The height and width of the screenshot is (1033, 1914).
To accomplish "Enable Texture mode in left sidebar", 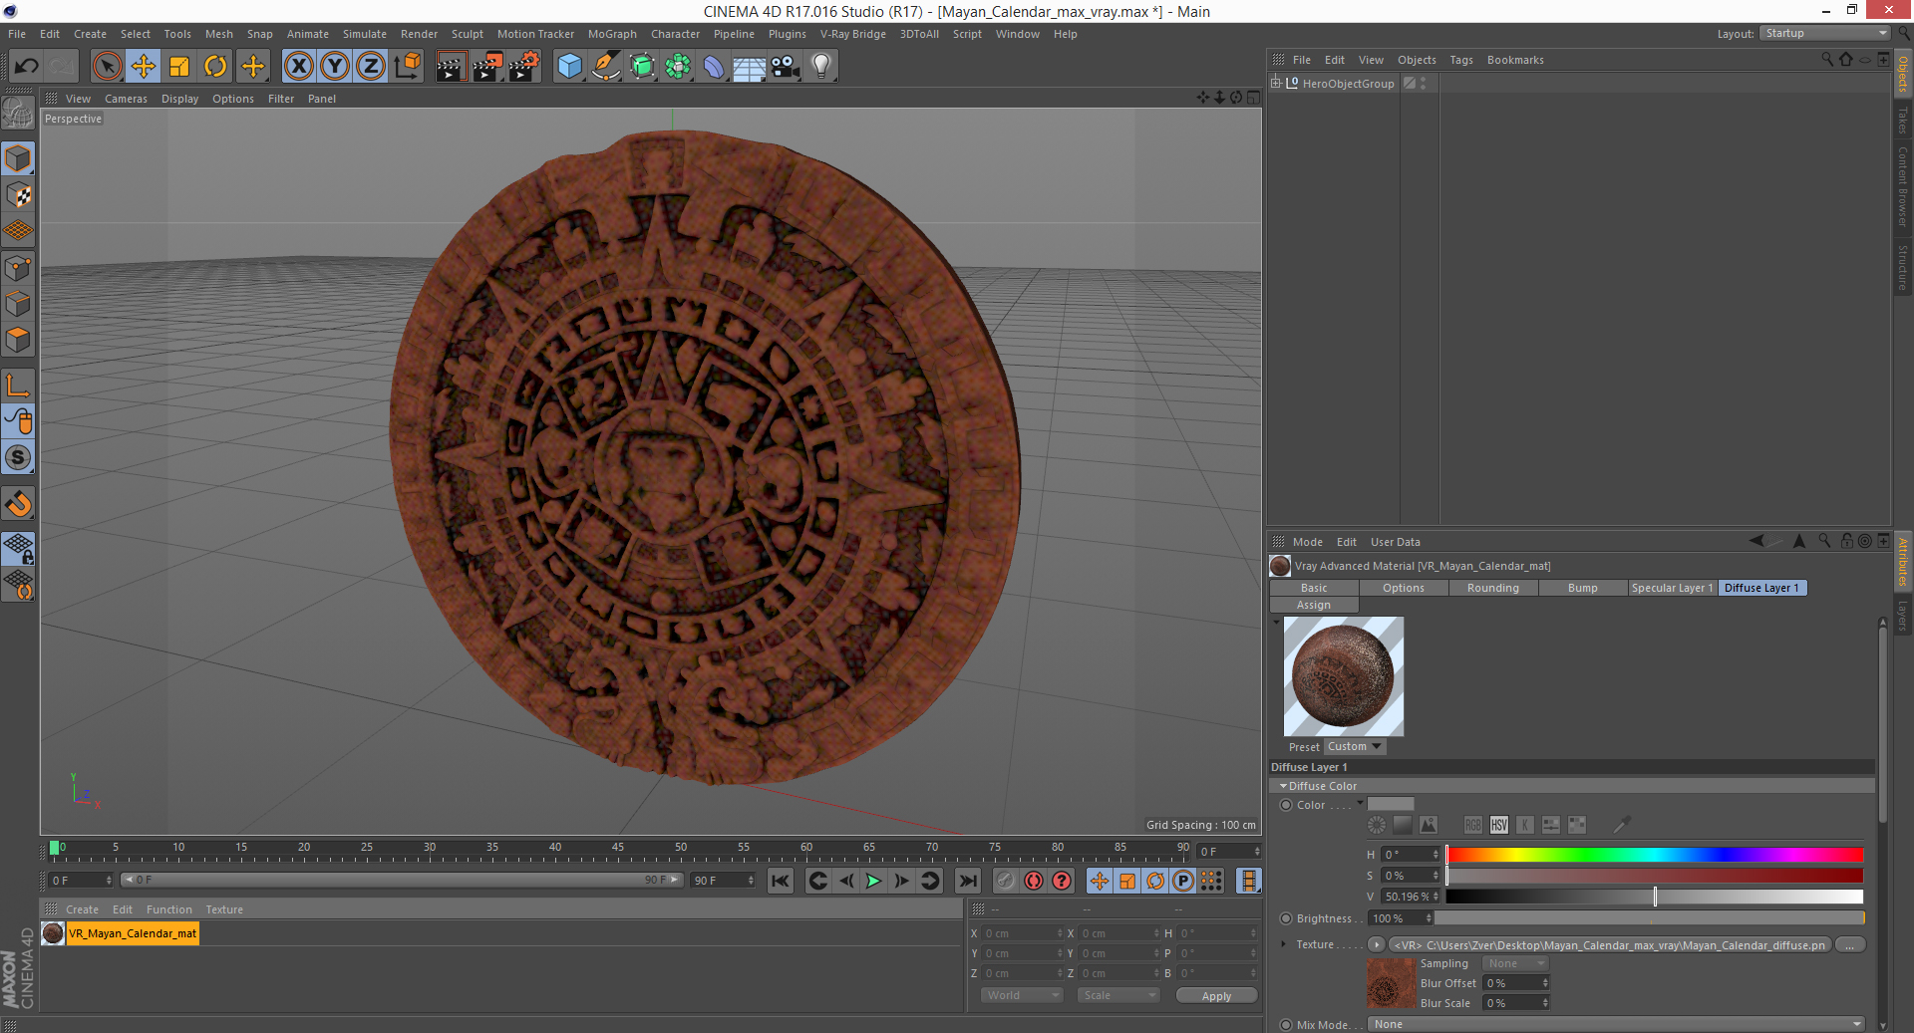I will [18, 195].
